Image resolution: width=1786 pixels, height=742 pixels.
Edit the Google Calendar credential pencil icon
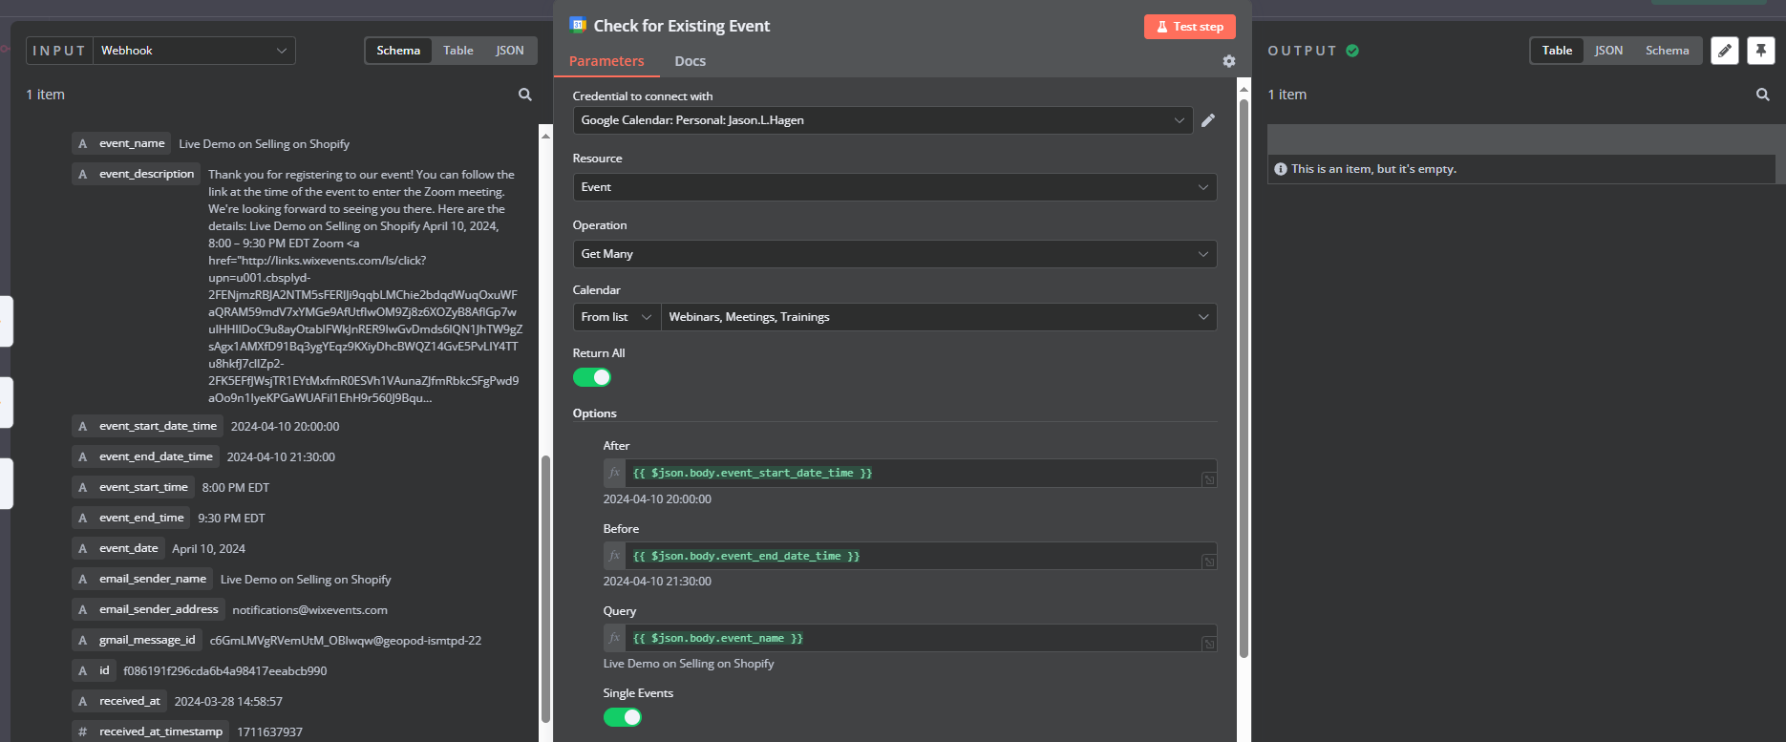(1208, 120)
